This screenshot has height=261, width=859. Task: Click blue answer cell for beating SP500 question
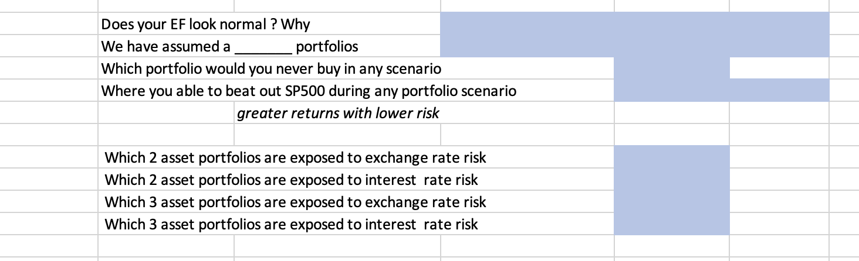coord(722,91)
